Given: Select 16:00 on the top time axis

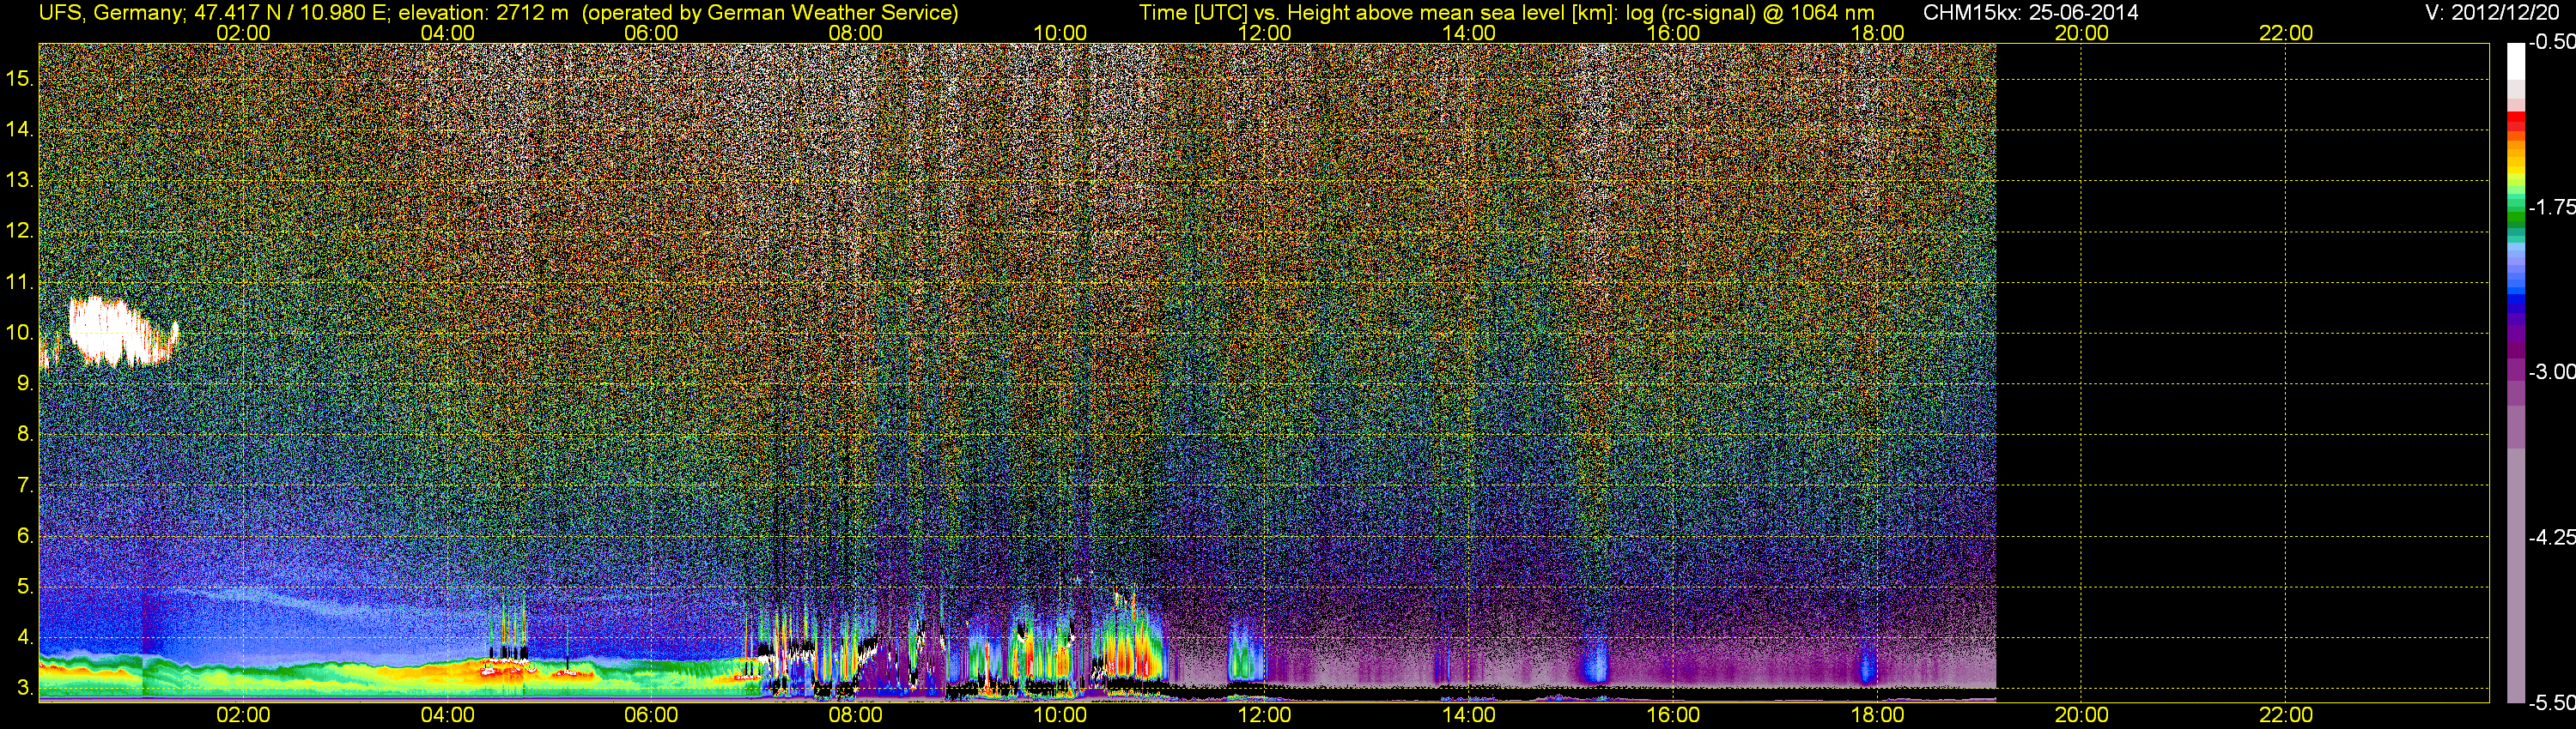Looking at the screenshot, I should click(x=1673, y=33).
